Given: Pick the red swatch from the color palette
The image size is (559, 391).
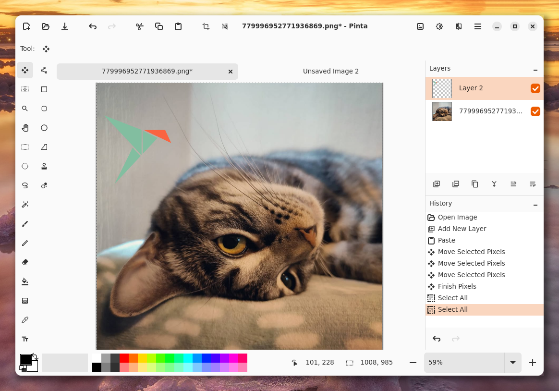Looking at the screenshot, I should pos(124,359).
